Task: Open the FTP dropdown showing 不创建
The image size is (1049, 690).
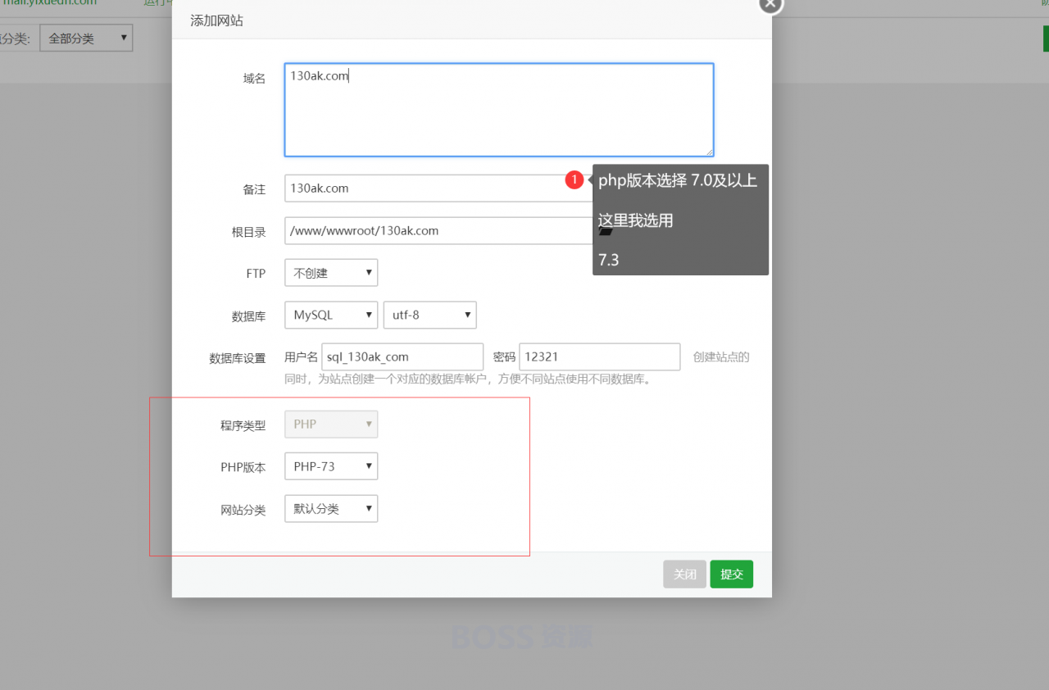Action: pyautogui.click(x=331, y=273)
